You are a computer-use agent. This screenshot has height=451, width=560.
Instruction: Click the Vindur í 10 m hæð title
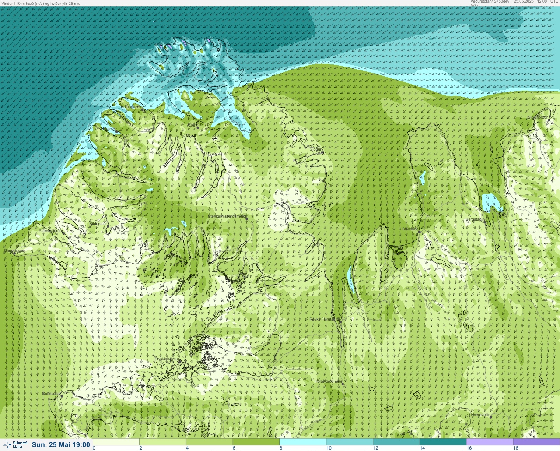coord(42,3)
